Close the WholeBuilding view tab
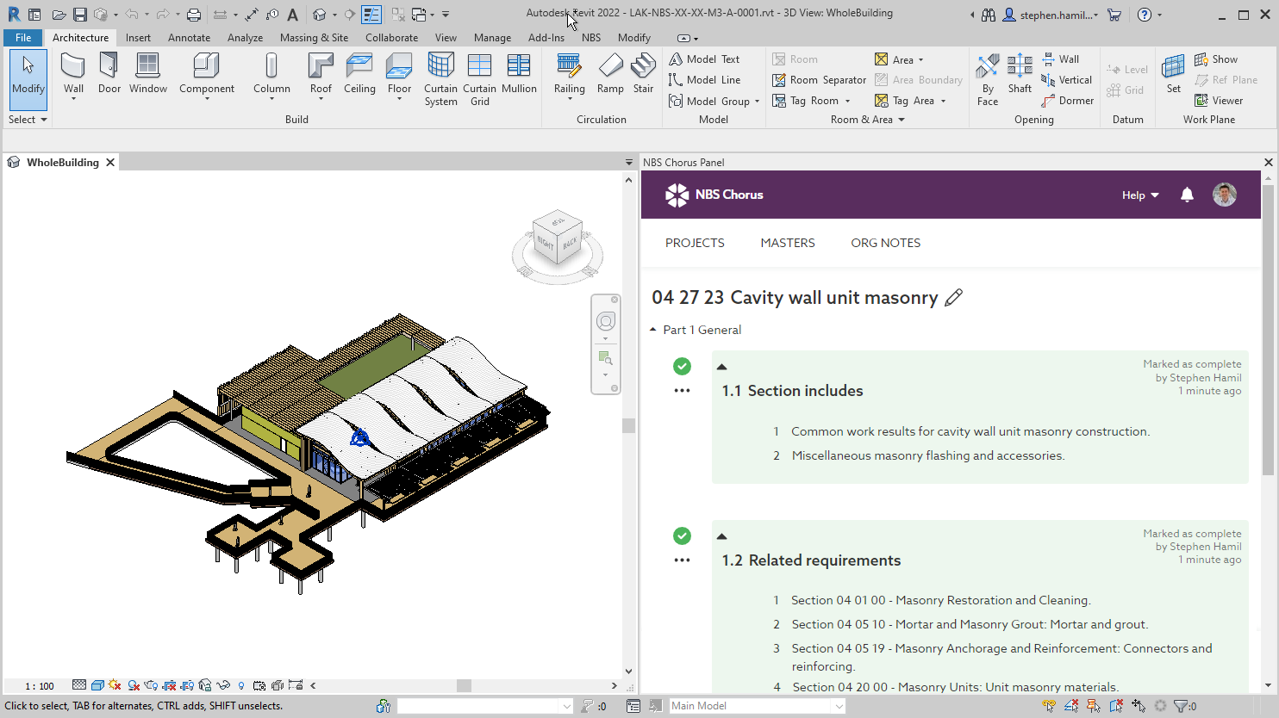The image size is (1279, 718). tap(110, 162)
